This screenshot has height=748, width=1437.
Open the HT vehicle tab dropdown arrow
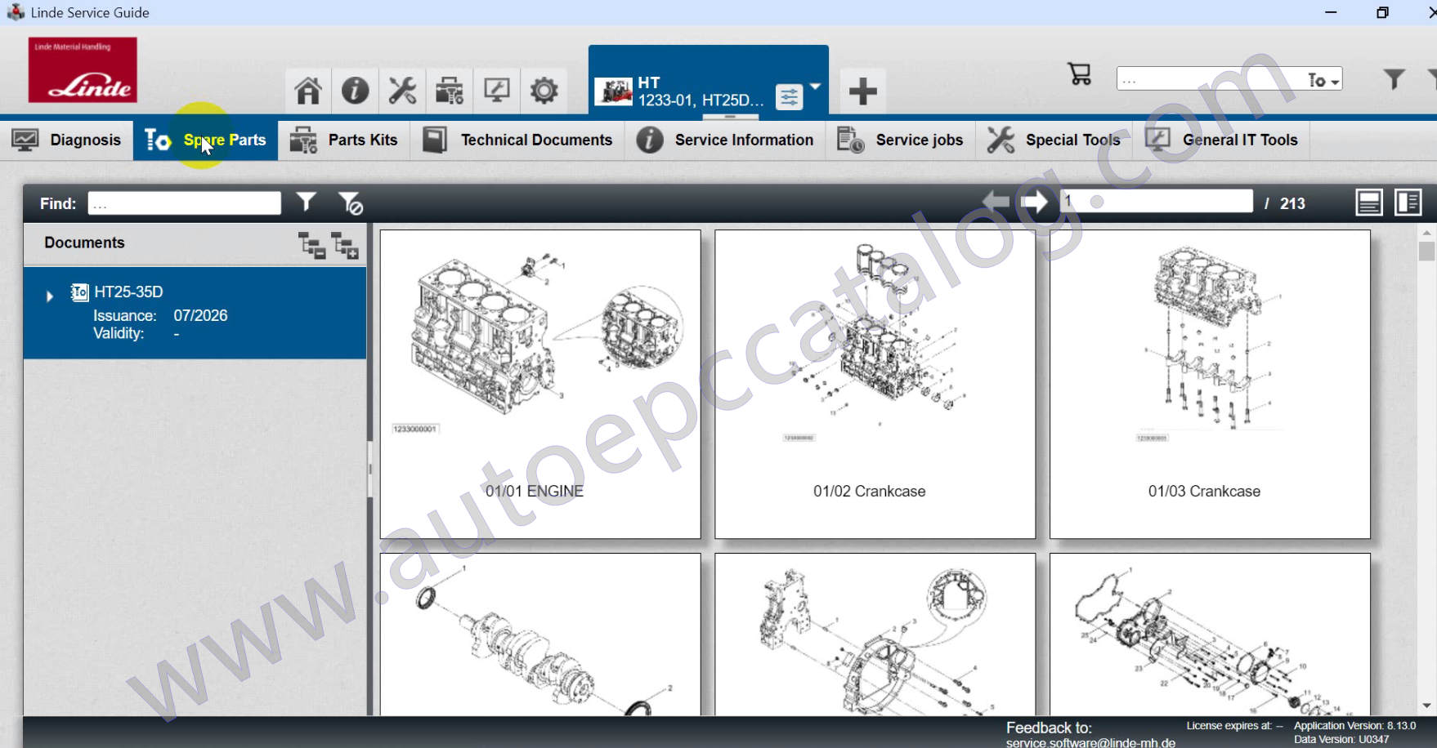(815, 86)
